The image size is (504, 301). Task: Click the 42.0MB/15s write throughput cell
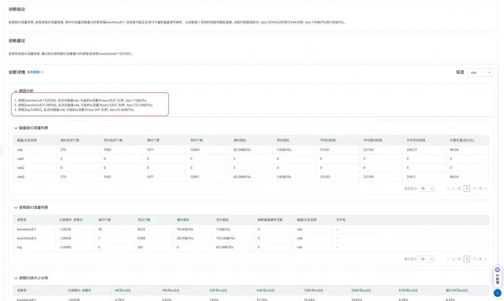pos(224,247)
